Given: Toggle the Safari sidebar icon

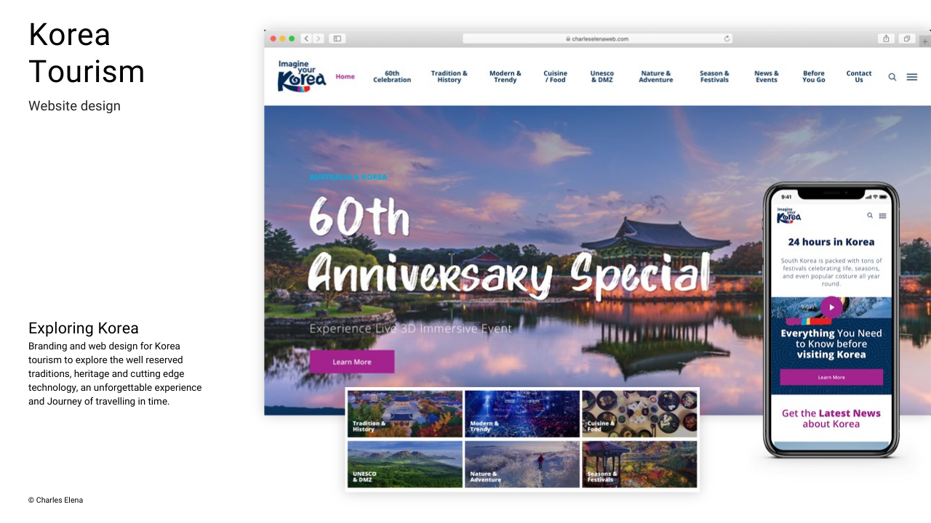Looking at the screenshot, I should coord(337,38).
